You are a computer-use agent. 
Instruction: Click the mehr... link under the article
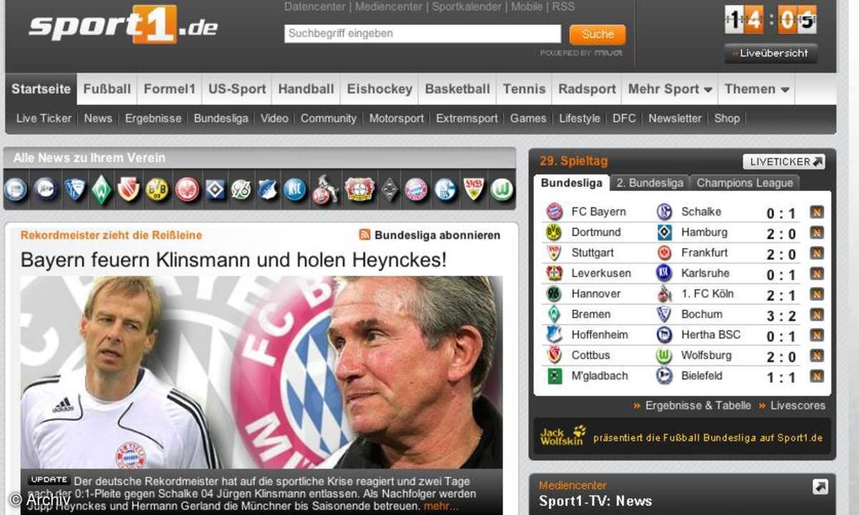point(441,506)
